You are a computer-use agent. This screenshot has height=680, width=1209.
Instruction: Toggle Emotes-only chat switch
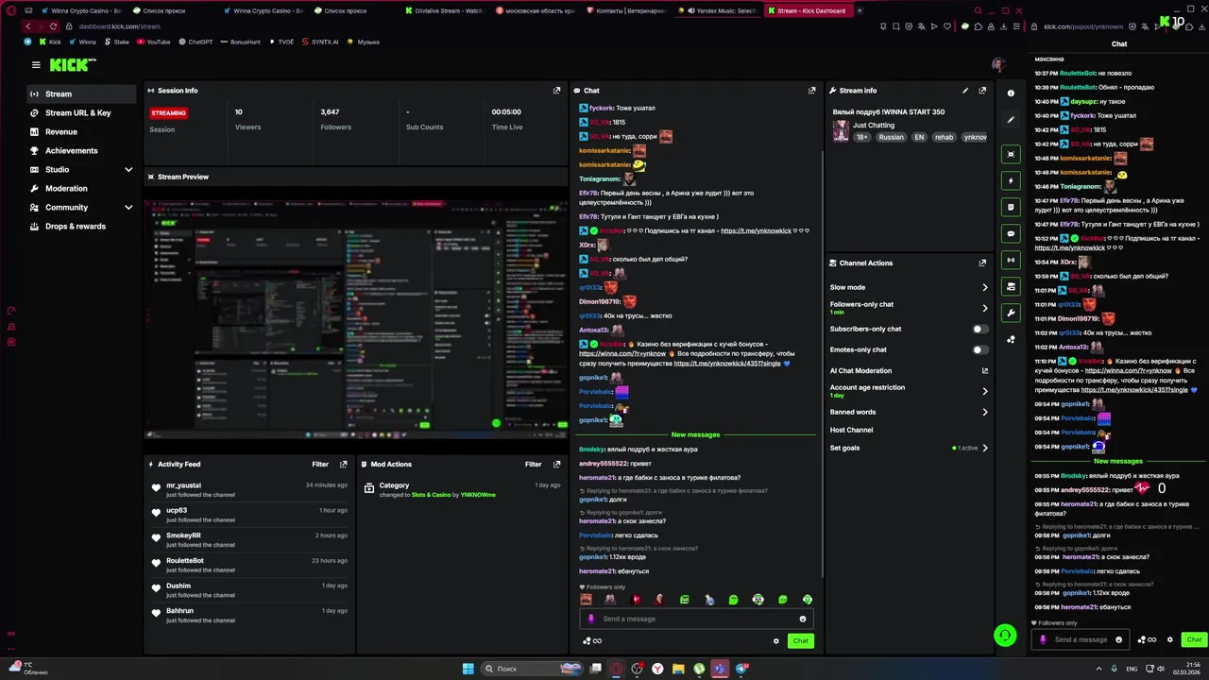point(980,350)
